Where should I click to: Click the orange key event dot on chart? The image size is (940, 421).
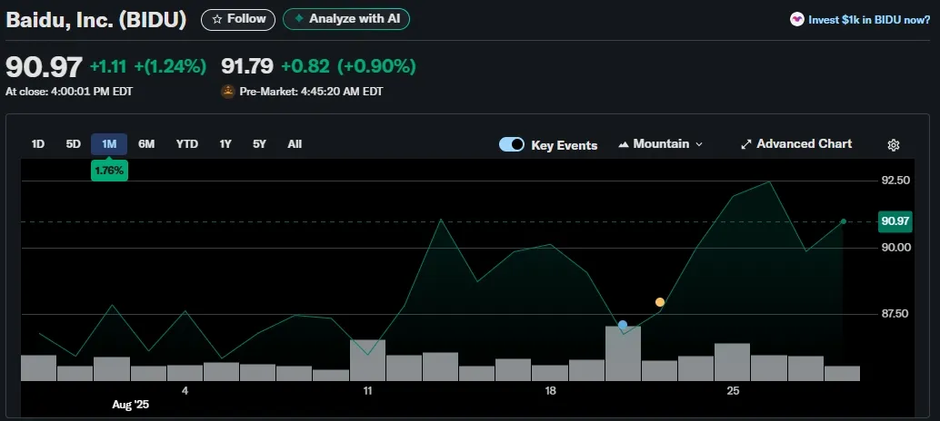(659, 302)
